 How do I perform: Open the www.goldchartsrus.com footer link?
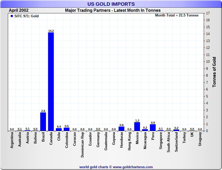pyautogui.click(x=133, y=167)
